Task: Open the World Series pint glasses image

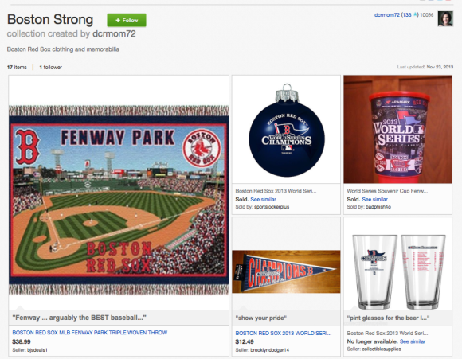Action: (398, 271)
